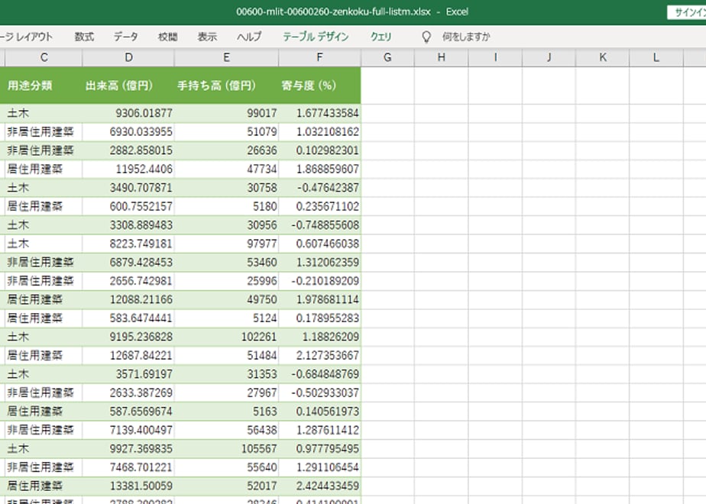This screenshot has height=504, width=706.
Task: Select the cell with value 97977
Action: [x=226, y=244]
